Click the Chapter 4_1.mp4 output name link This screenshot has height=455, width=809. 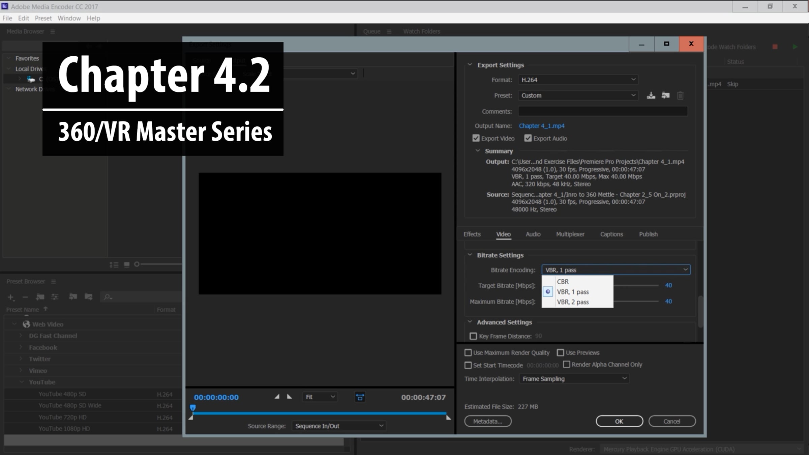541,126
